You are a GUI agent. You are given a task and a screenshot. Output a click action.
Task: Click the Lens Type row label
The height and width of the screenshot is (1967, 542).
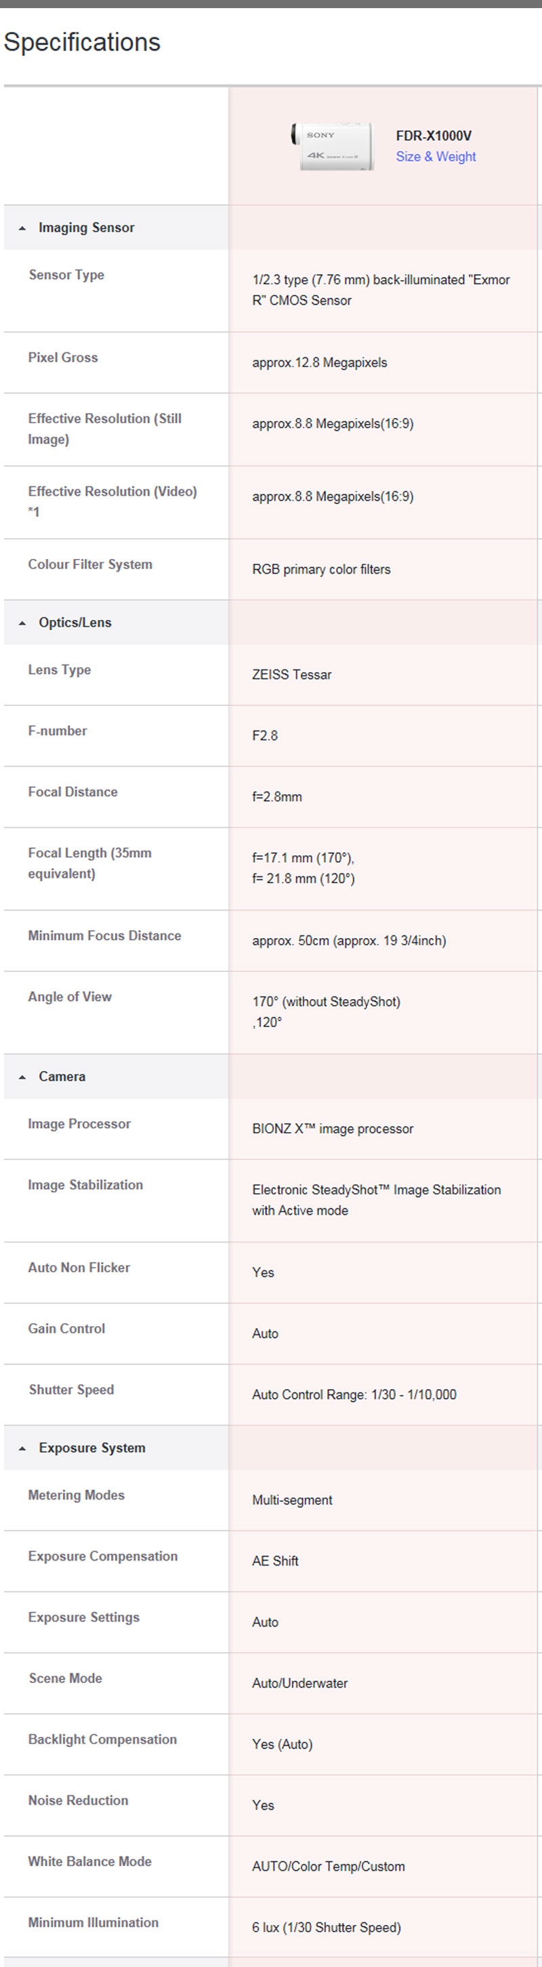pos(60,669)
